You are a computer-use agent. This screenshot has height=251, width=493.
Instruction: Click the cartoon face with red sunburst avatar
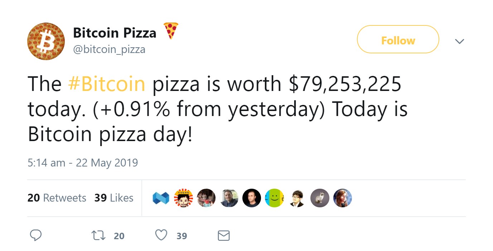(183, 198)
